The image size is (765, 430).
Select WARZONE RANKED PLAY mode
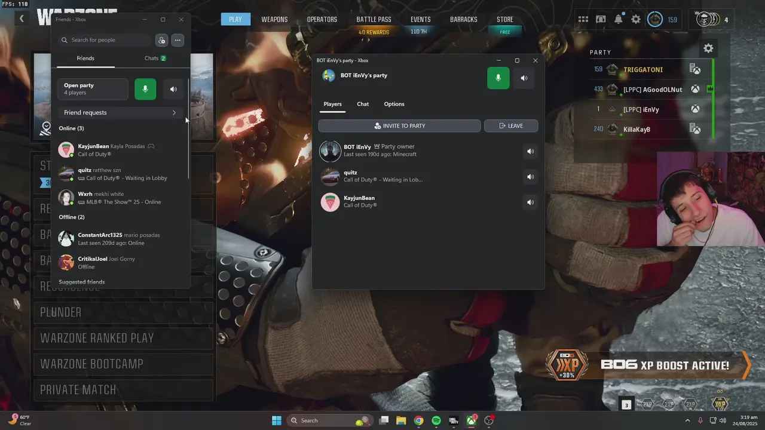(x=123, y=338)
